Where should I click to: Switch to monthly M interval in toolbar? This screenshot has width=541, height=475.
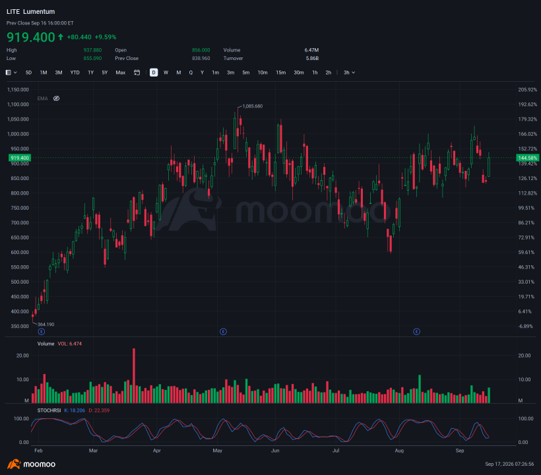(179, 73)
